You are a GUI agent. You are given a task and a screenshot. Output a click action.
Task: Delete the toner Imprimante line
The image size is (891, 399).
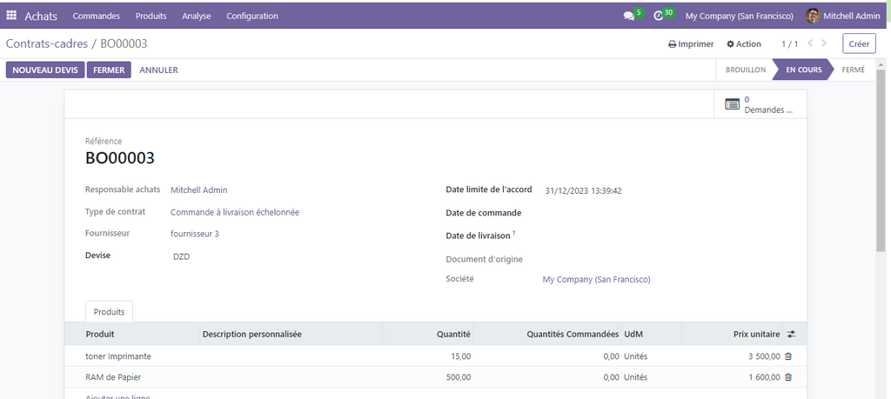coord(788,356)
